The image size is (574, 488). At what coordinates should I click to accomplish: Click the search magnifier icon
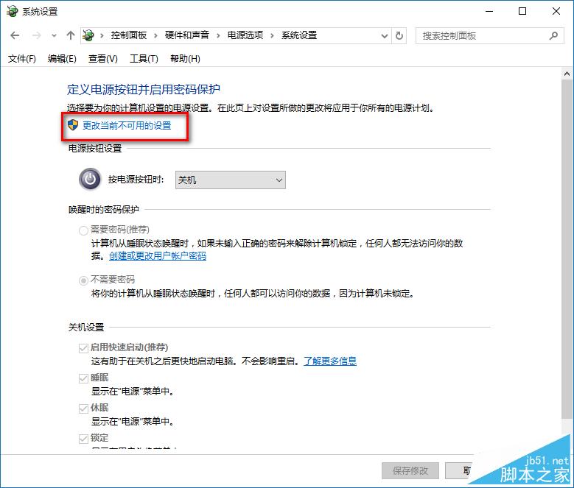pos(553,35)
